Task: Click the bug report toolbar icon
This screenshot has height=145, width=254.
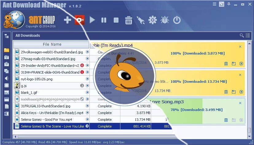Action: [165, 20]
